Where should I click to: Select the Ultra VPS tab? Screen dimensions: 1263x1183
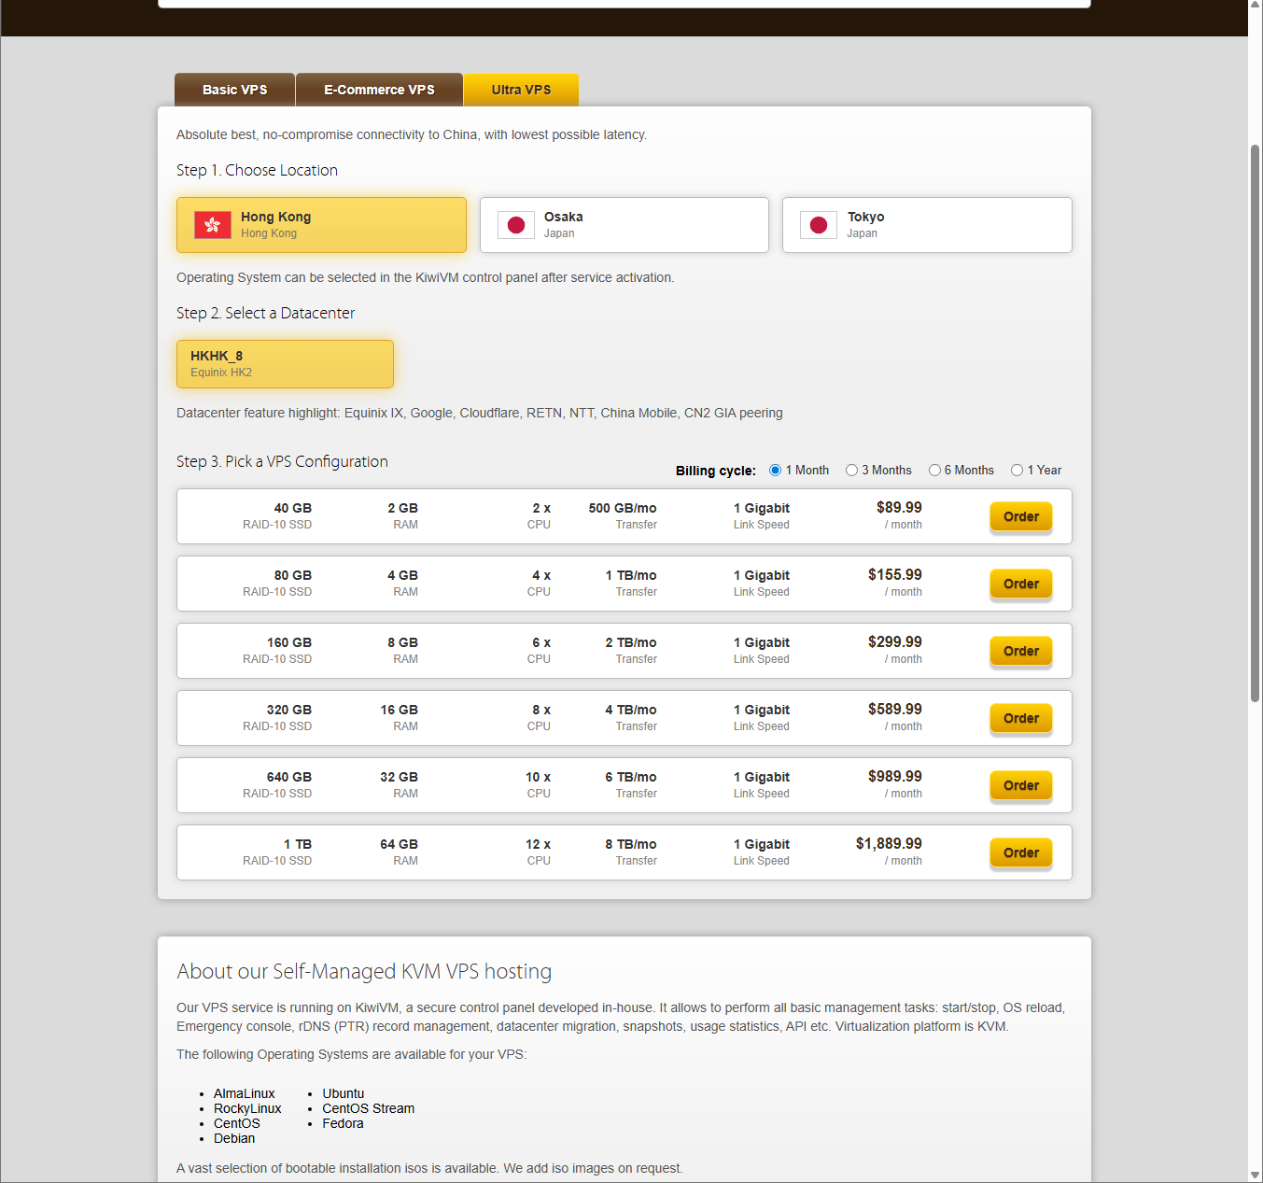point(521,90)
